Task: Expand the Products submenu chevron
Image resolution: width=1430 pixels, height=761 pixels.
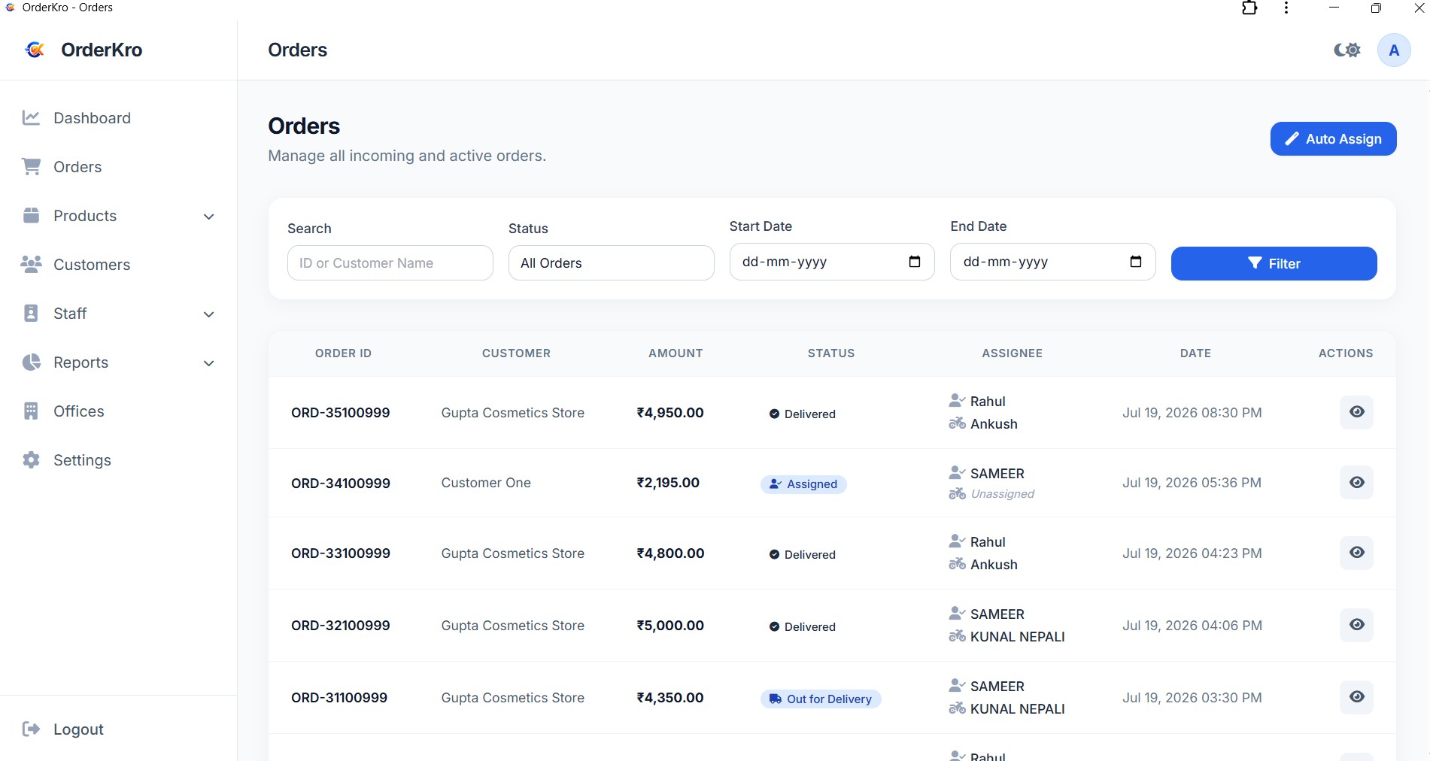Action: click(209, 217)
